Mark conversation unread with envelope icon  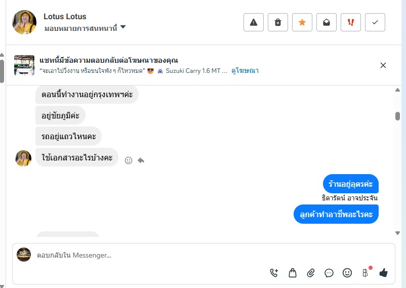pos(327,22)
